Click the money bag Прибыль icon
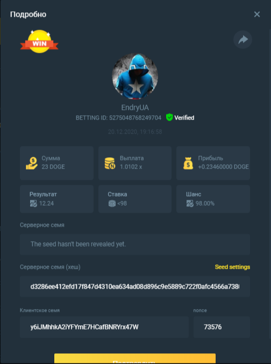This screenshot has width=271, height=364. point(188,163)
